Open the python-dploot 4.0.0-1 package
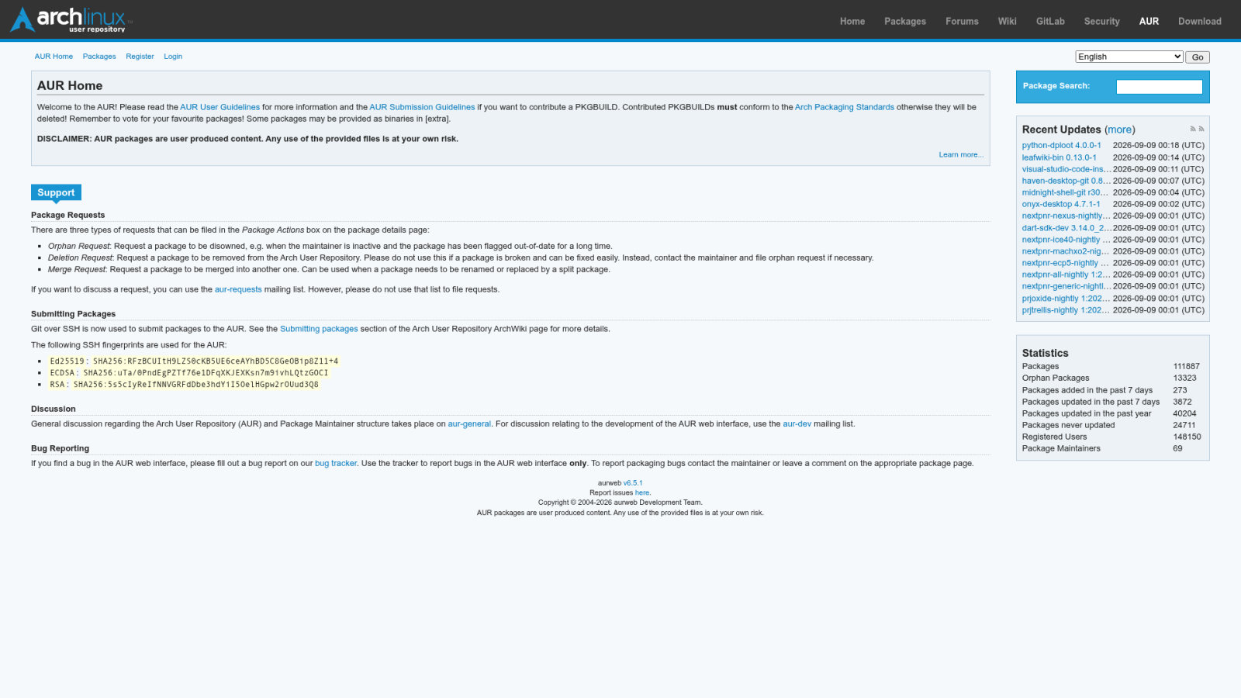The height and width of the screenshot is (698, 1241). (x=1061, y=145)
